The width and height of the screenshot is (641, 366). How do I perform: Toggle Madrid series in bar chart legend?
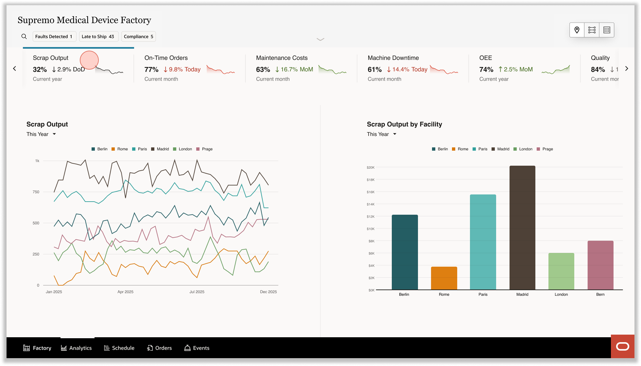(x=500, y=149)
